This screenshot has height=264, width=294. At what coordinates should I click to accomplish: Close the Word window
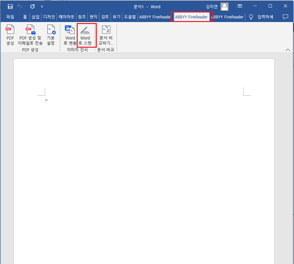pyautogui.click(x=285, y=6)
